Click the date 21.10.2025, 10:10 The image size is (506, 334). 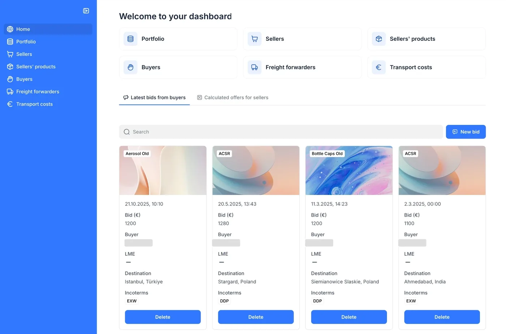click(x=144, y=204)
